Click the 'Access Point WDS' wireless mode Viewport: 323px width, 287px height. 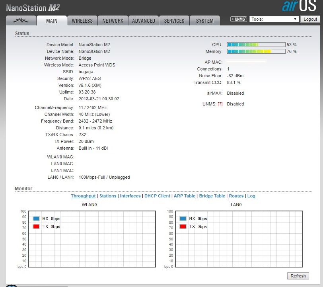click(97, 65)
